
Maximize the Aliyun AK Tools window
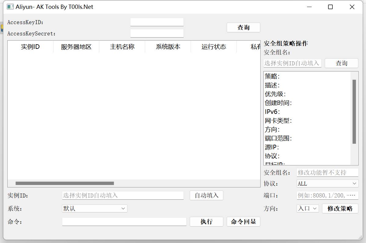click(330, 7)
